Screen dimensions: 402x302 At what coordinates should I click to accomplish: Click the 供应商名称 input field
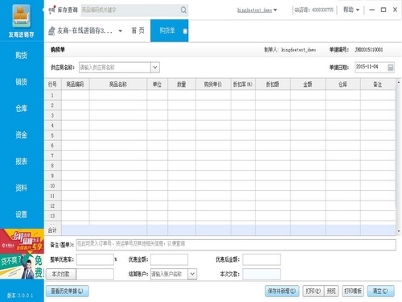(x=115, y=68)
